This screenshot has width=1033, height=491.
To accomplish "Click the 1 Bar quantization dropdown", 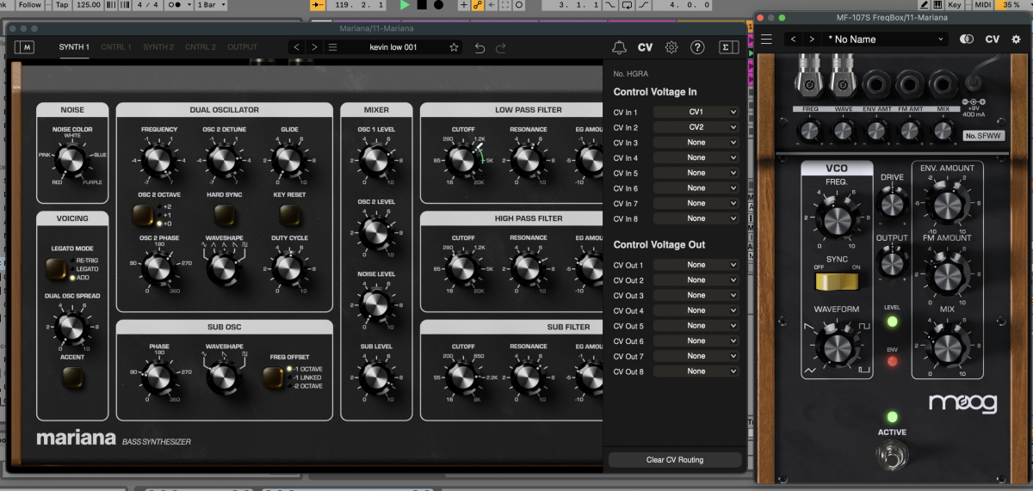I will click(211, 5).
